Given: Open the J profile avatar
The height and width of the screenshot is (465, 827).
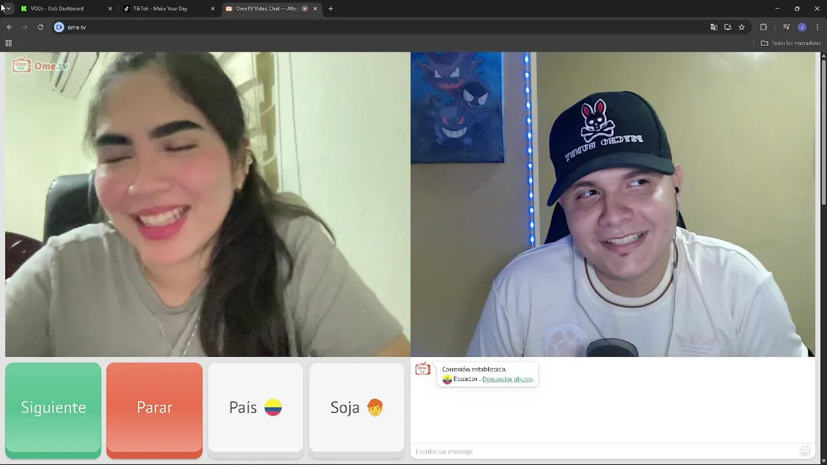Looking at the screenshot, I should coord(802,27).
